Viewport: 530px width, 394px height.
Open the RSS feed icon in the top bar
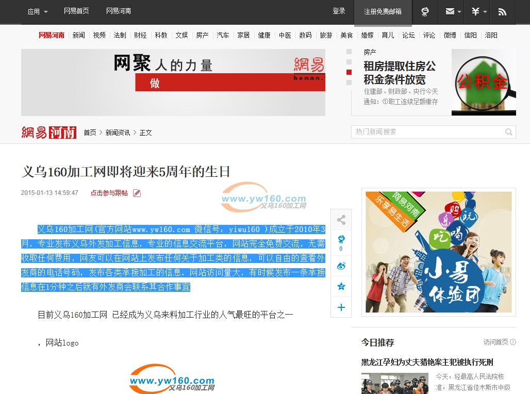(502, 11)
